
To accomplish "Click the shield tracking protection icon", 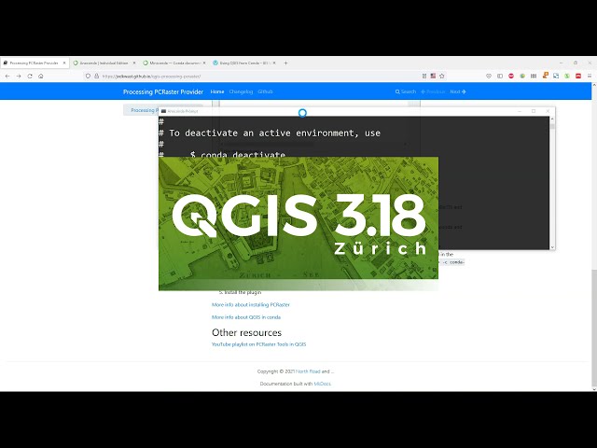I will coord(88,77).
